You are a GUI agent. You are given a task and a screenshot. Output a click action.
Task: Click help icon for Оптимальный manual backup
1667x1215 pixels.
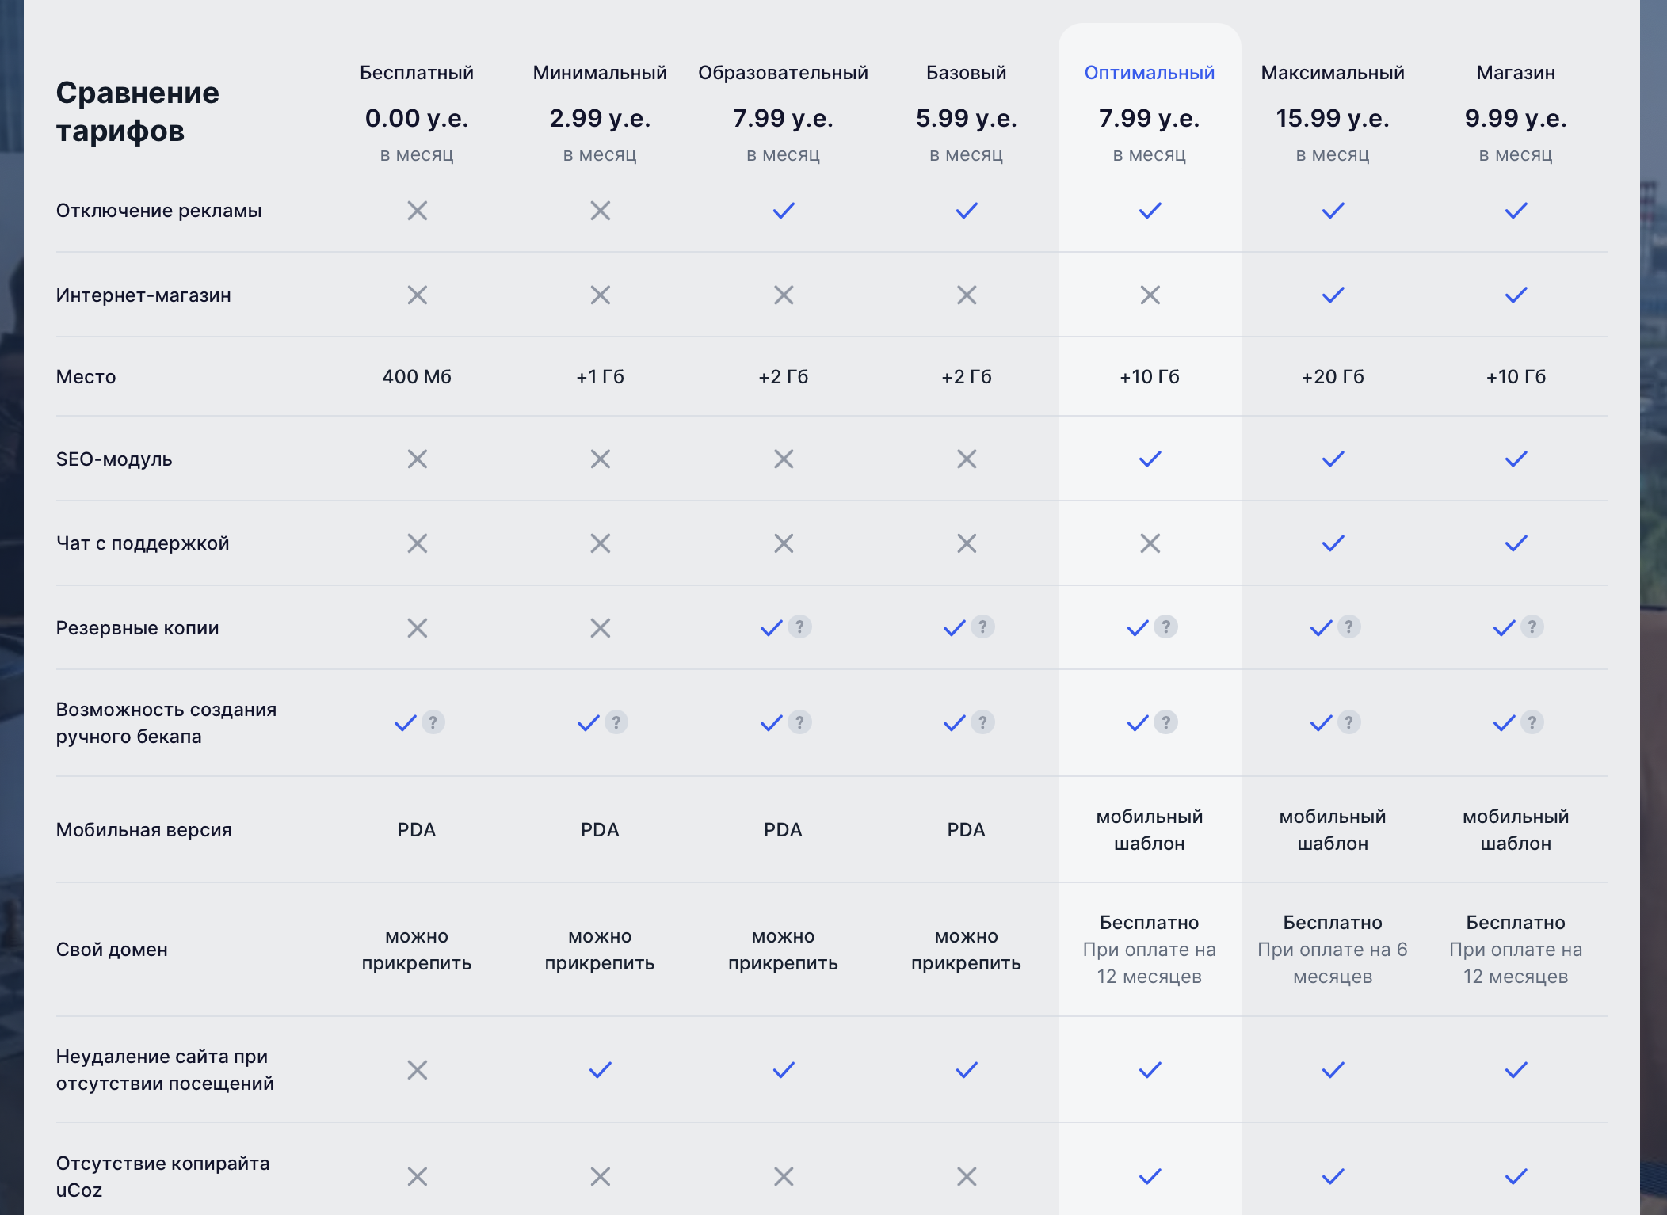[x=1165, y=722]
